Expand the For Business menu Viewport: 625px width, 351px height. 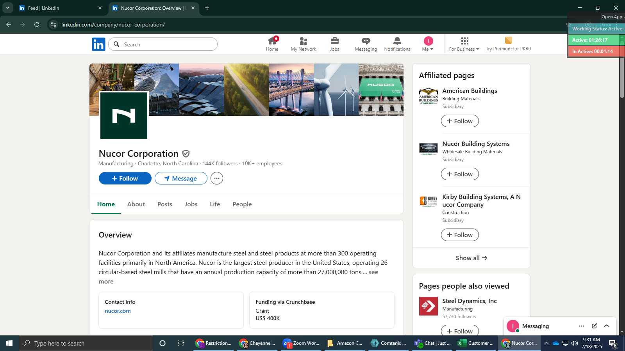464,44
